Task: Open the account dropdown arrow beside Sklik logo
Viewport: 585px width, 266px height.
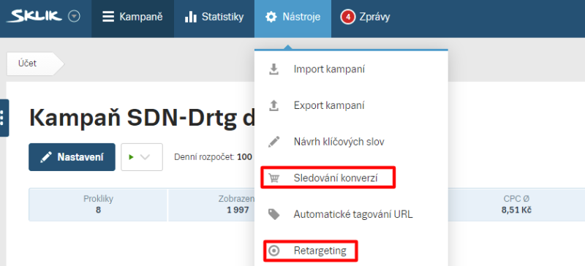Action: pos(75,16)
